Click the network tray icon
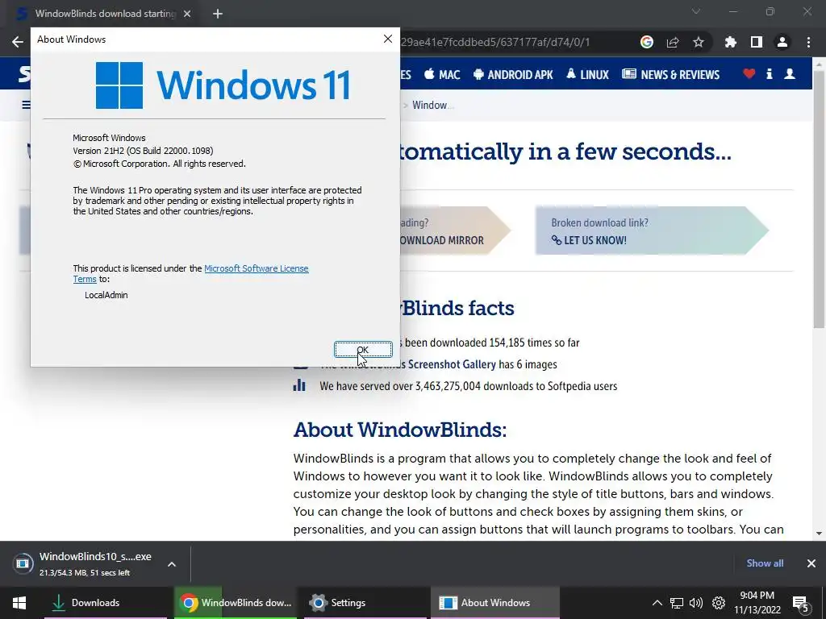 [677, 603]
